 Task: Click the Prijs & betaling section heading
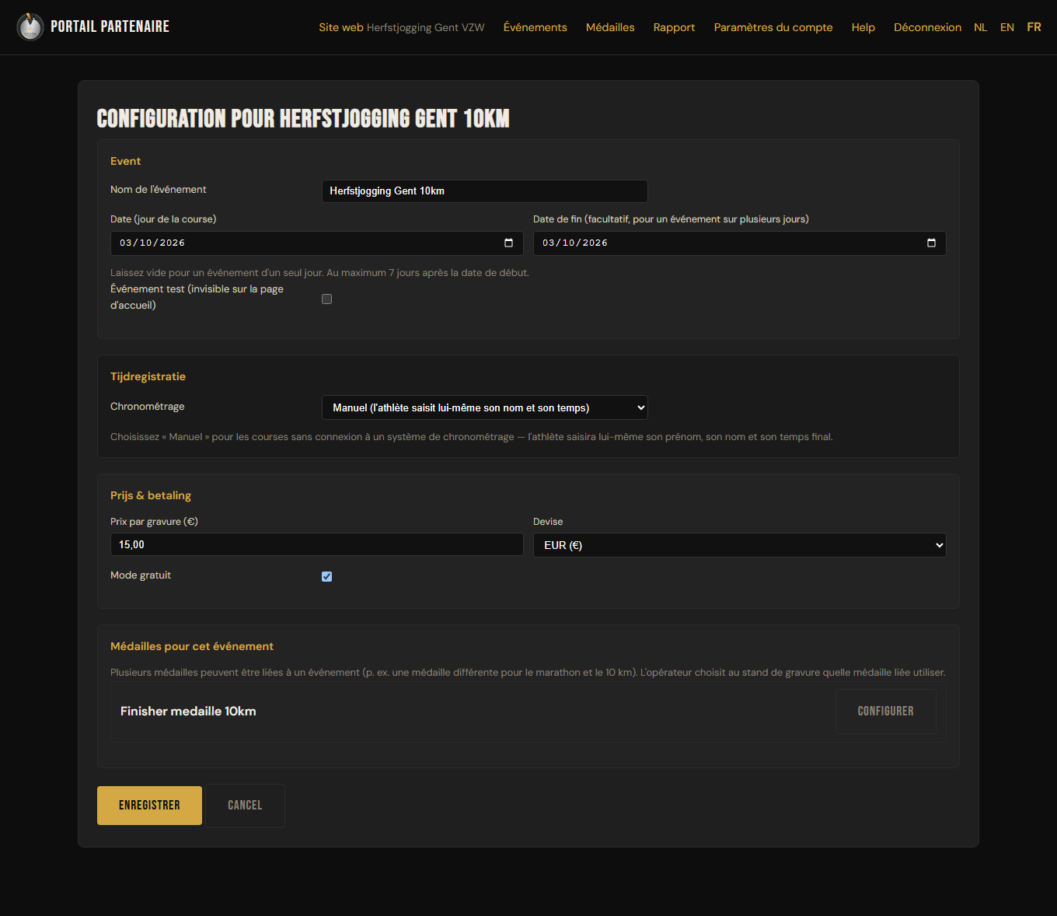[151, 495]
